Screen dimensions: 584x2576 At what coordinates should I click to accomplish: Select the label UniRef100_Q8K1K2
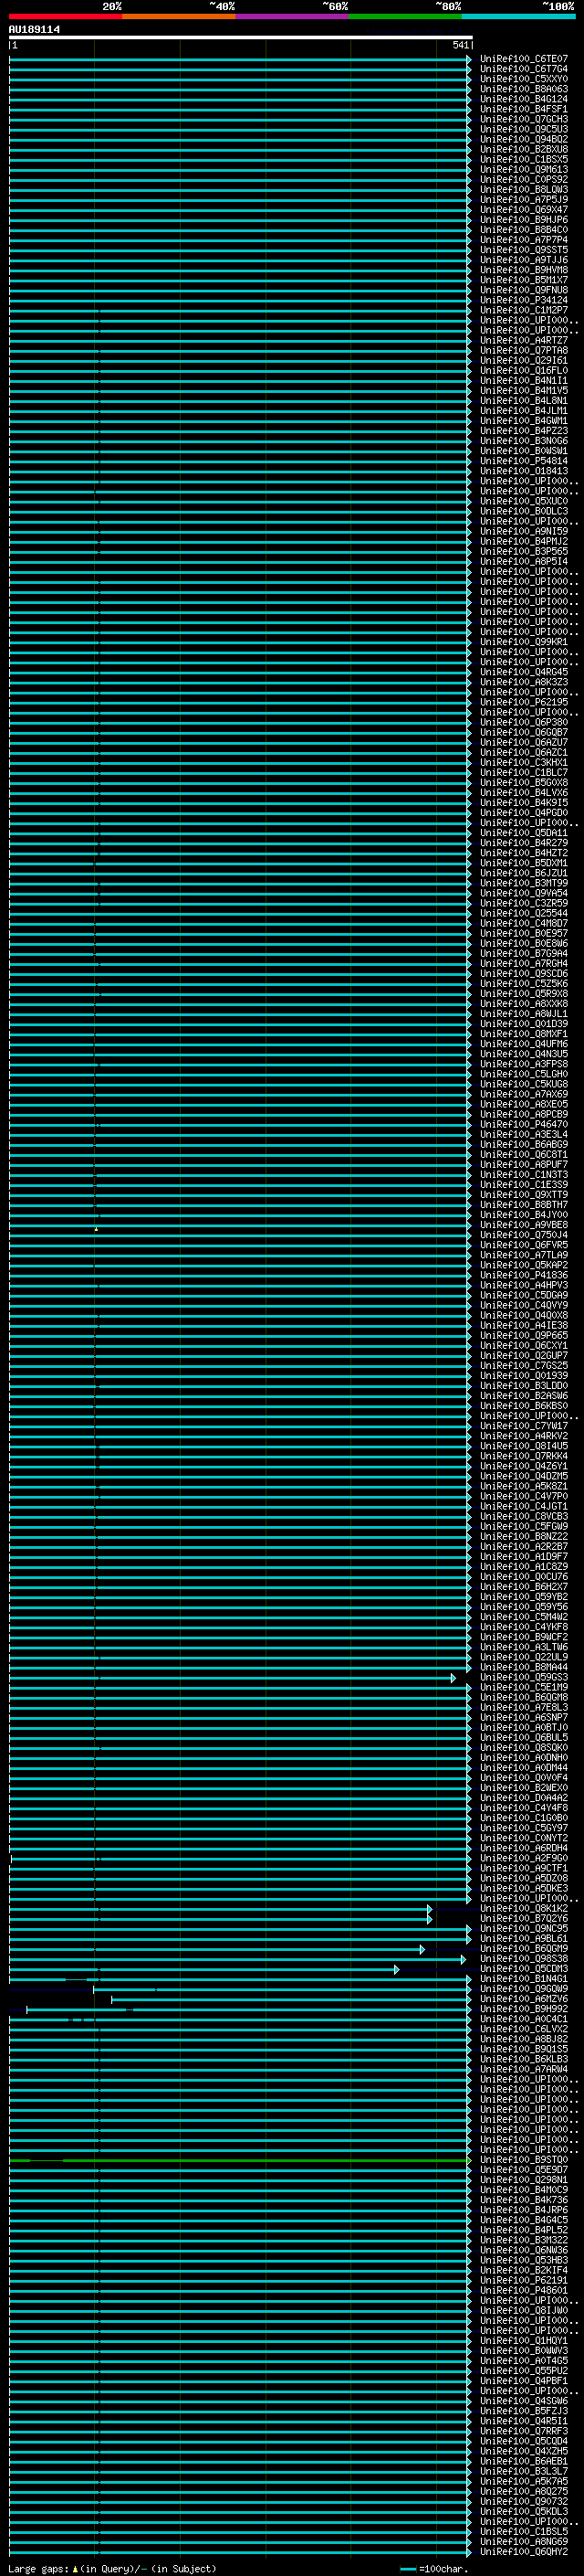click(523, 1908)
